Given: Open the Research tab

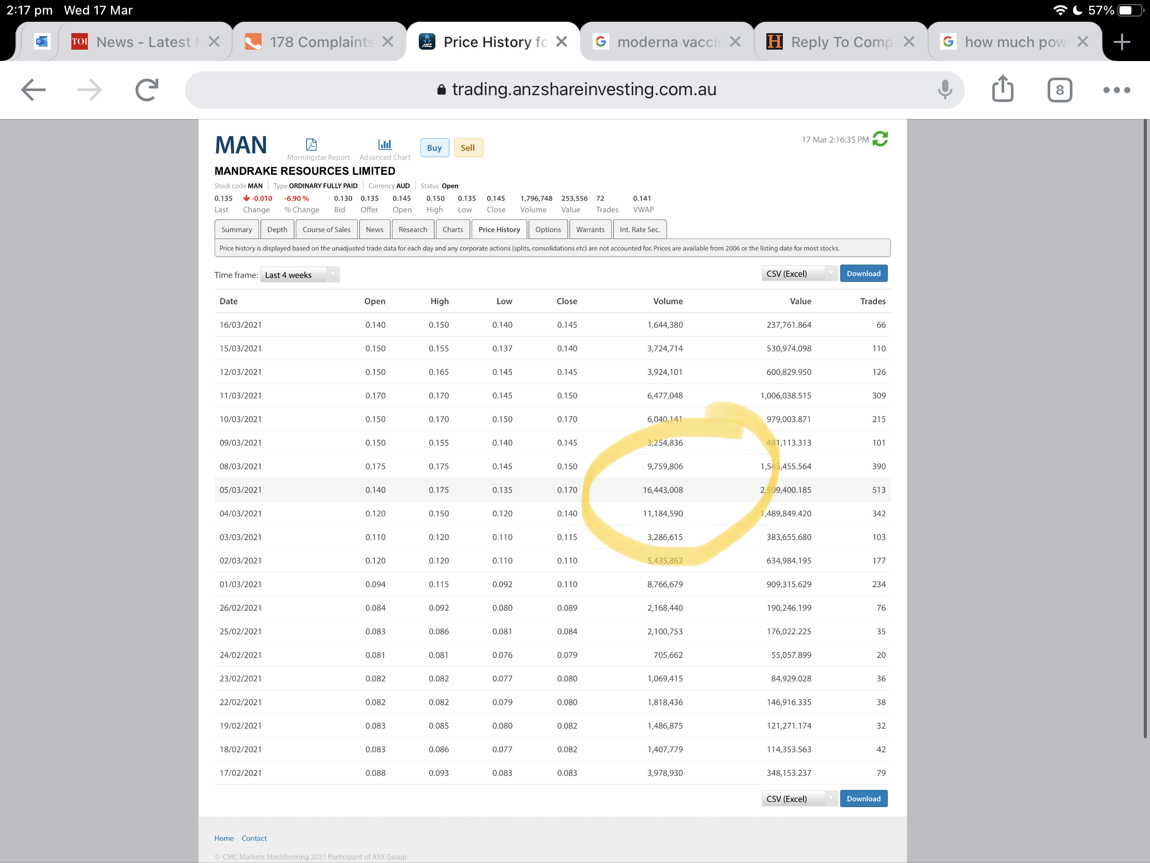Looking at the screenshot, I should (x=413, y=229).
